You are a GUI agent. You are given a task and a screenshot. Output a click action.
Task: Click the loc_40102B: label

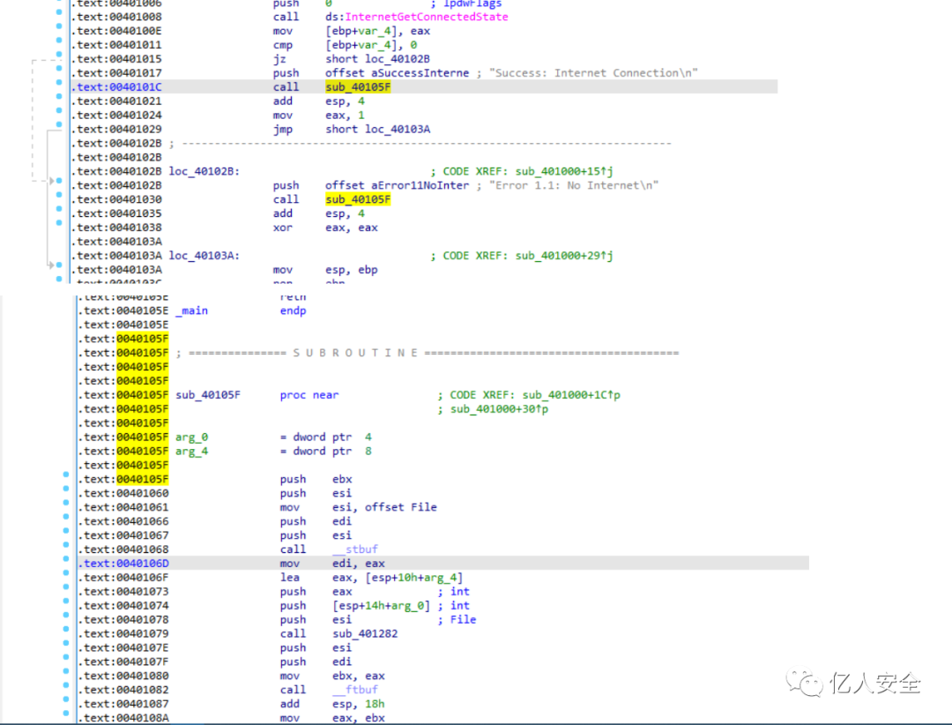204,171
